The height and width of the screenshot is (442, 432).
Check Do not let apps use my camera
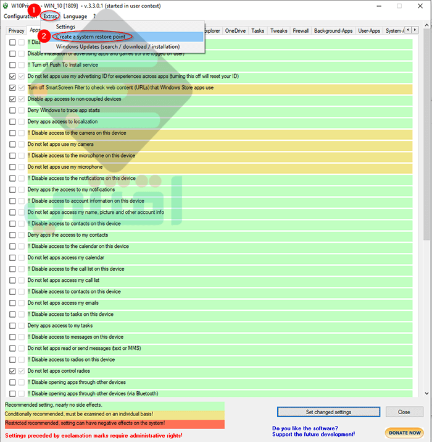pos(12,144)
